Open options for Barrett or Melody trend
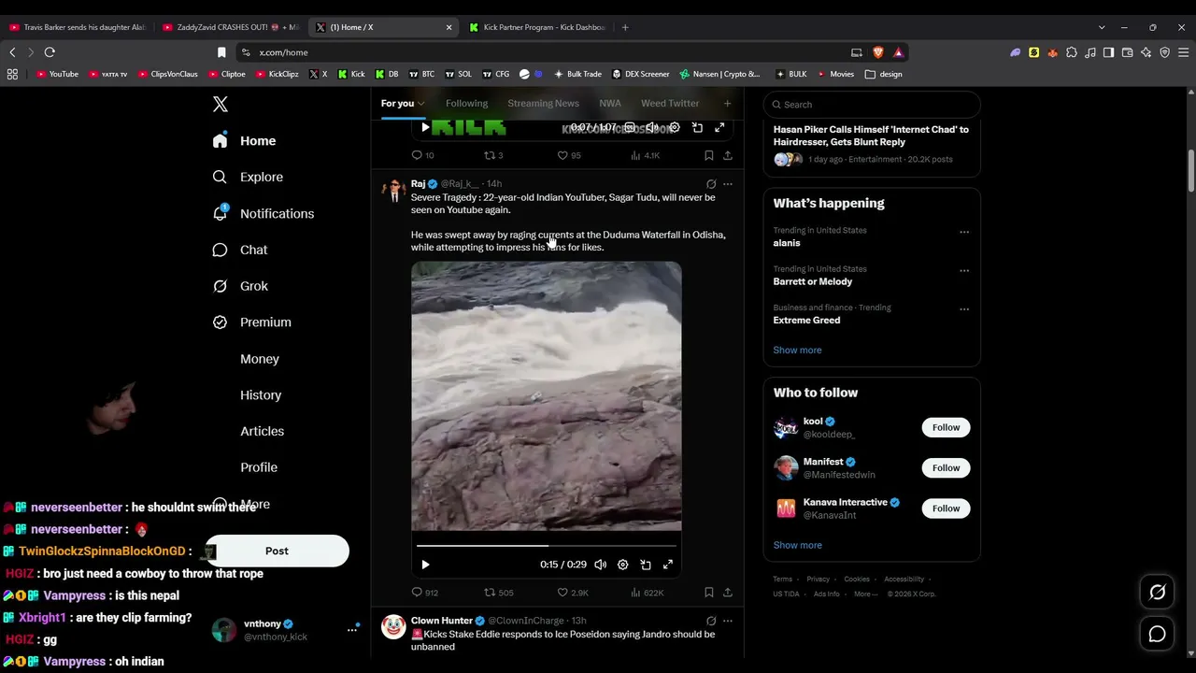This screenshot has height=673, width=1196. click(964, 271)
